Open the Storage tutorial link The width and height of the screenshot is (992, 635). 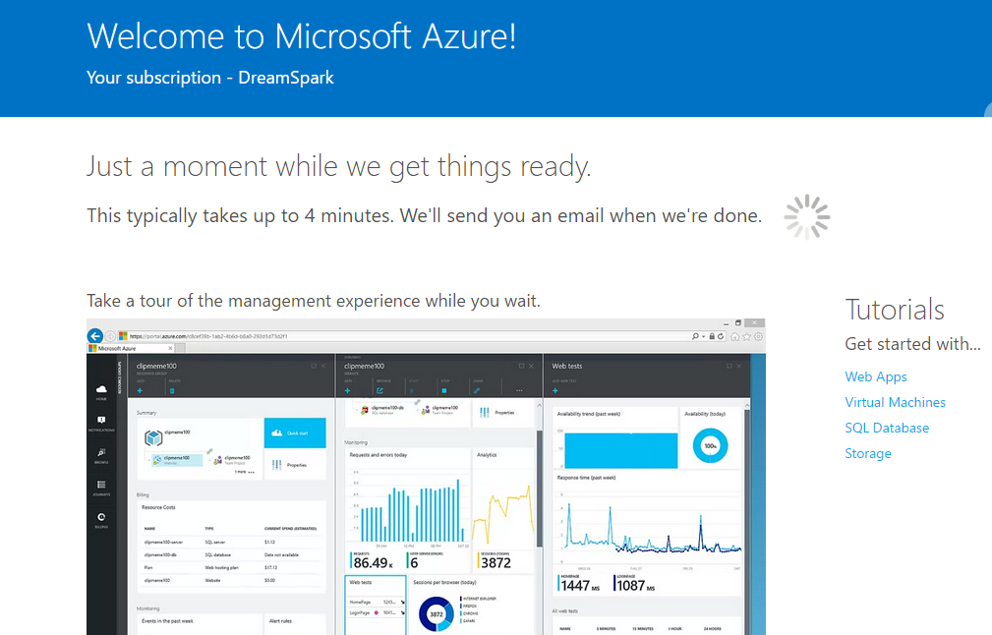click(868, 453)
